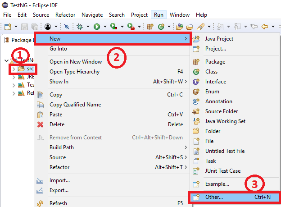Collapse the TestNG project tree node

click(x=6, y=61)
